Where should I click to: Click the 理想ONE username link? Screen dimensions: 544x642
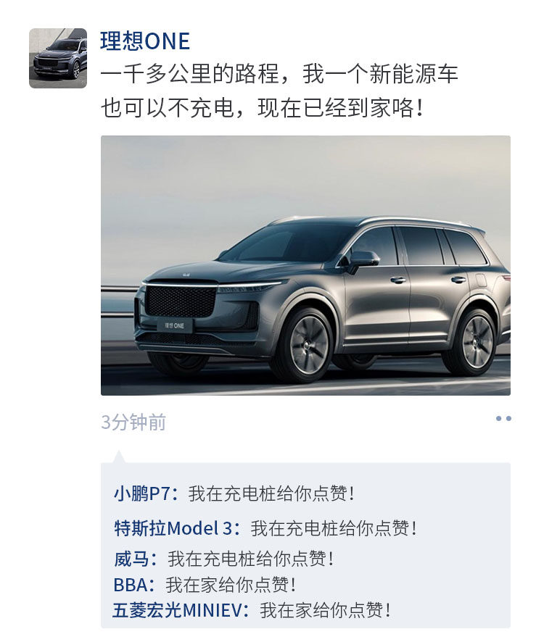click(x=145, y=41)
